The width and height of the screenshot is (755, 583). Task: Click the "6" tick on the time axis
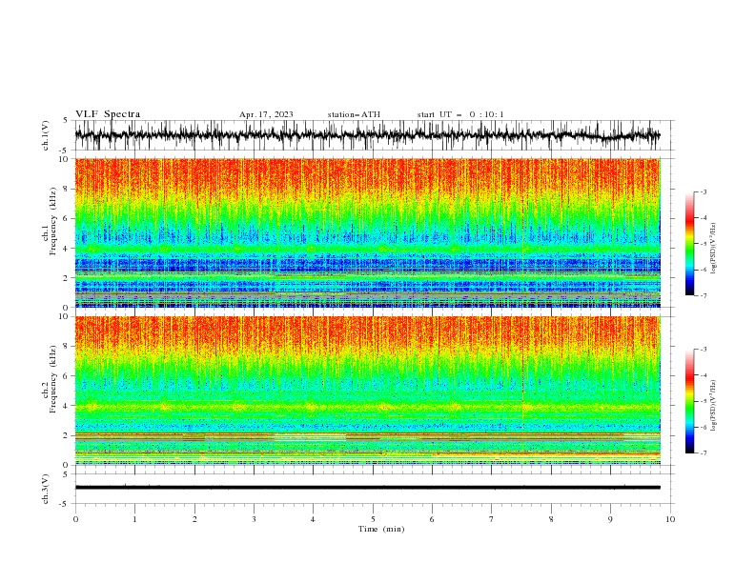[x=432, y=519]
